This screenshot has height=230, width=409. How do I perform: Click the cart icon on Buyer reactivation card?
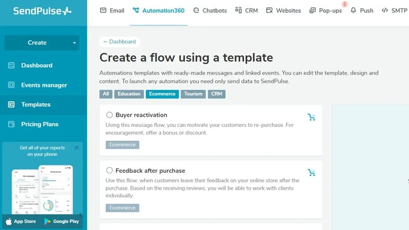point(311,118)
